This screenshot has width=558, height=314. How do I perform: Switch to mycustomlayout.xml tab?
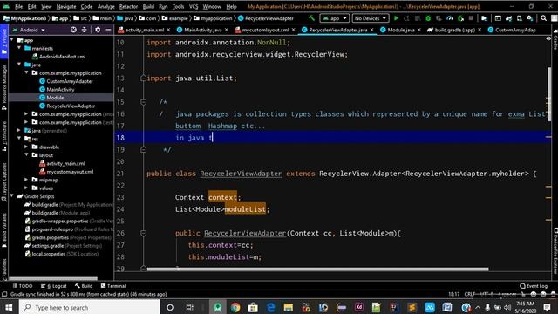(x=265, y=30)
